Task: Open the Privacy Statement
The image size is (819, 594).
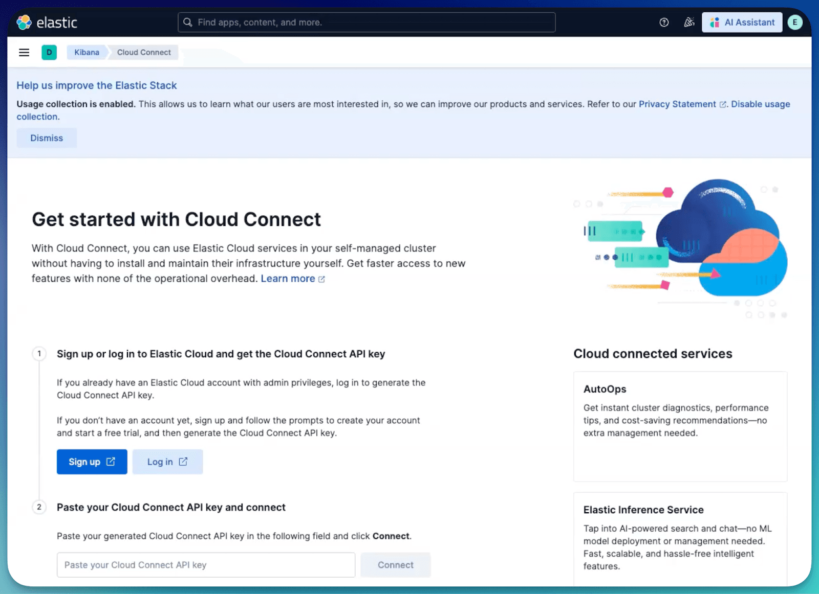Action: 677,104
